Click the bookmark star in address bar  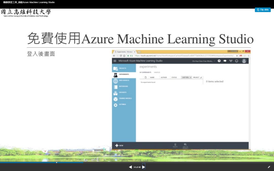[237, 56]
